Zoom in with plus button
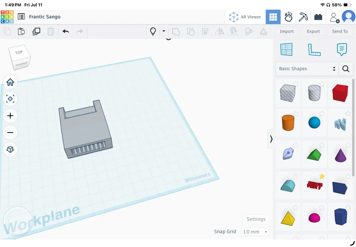The height and width of the screenshot is (247, 356). tap(10, 116)
